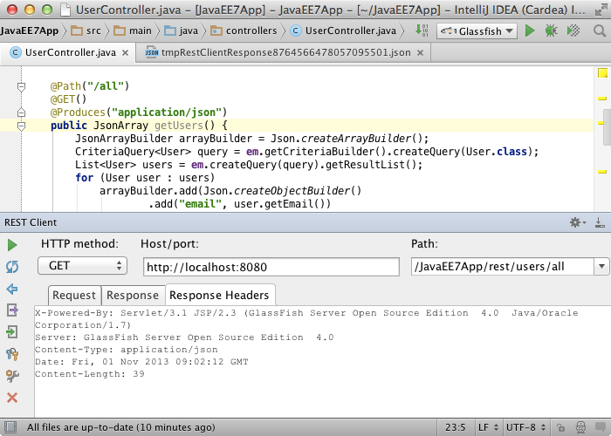Image resolution: width=611 pixels, height=436 pixels.
Task: Click the Content-Type: application/json header line
Action: (x=127, y=350)
